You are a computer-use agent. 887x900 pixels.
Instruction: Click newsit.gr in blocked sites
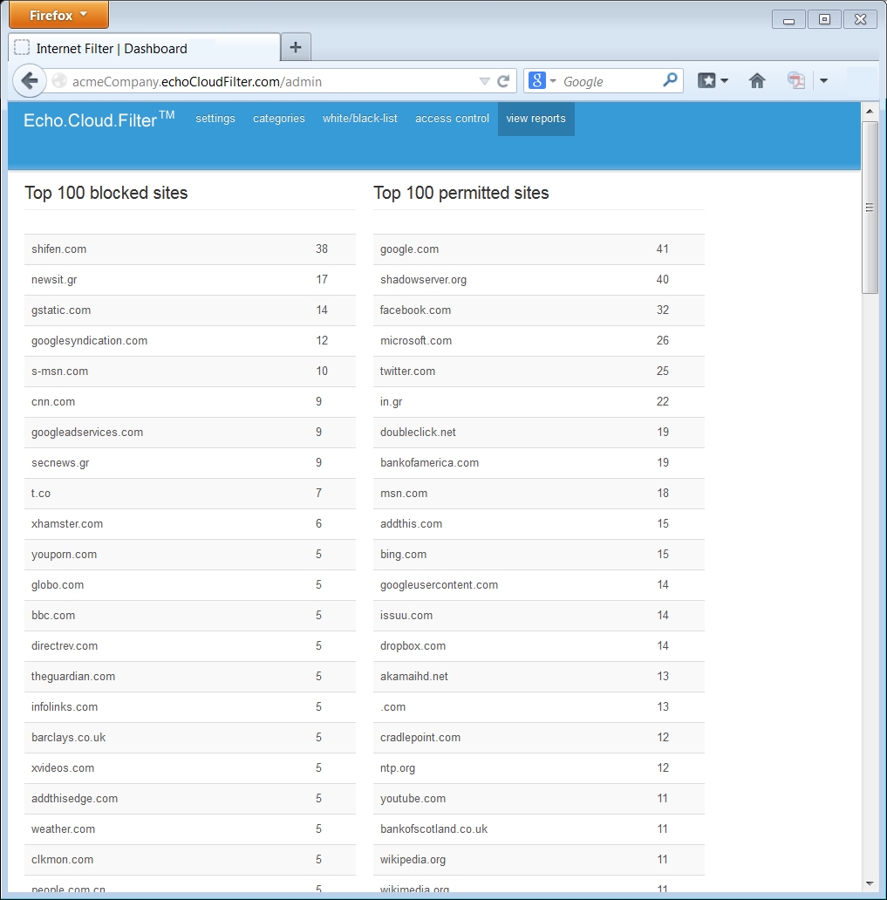pos(54,280)
